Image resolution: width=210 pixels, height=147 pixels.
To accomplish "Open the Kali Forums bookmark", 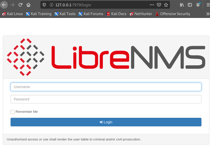I will coord(91,14).
